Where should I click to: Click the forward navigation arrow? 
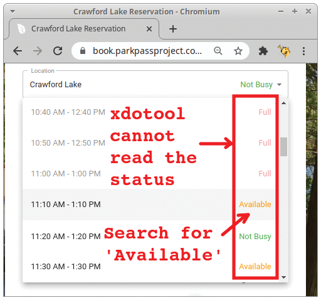pyautogui.click(x=38, y=51)
